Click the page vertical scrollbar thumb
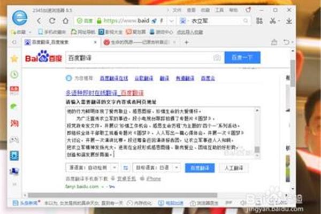Screen dimensions: 321x214 point(293,73)
